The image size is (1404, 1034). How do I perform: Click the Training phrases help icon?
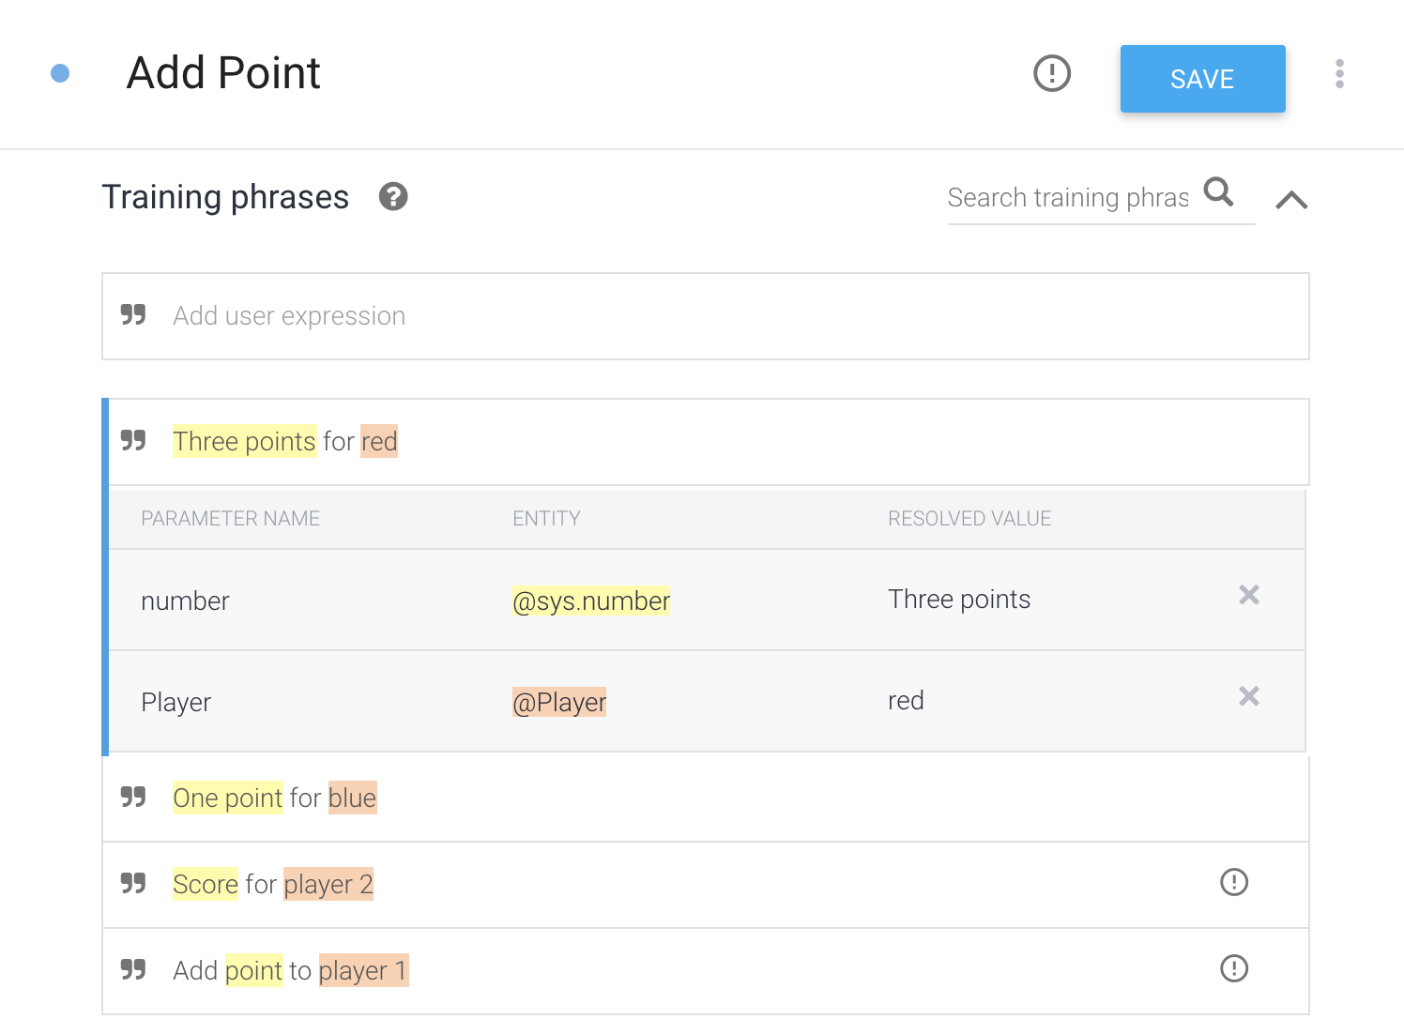pyautogui.click(x=392, y=197)
